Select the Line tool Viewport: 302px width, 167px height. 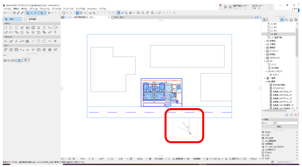coord(33,41)
